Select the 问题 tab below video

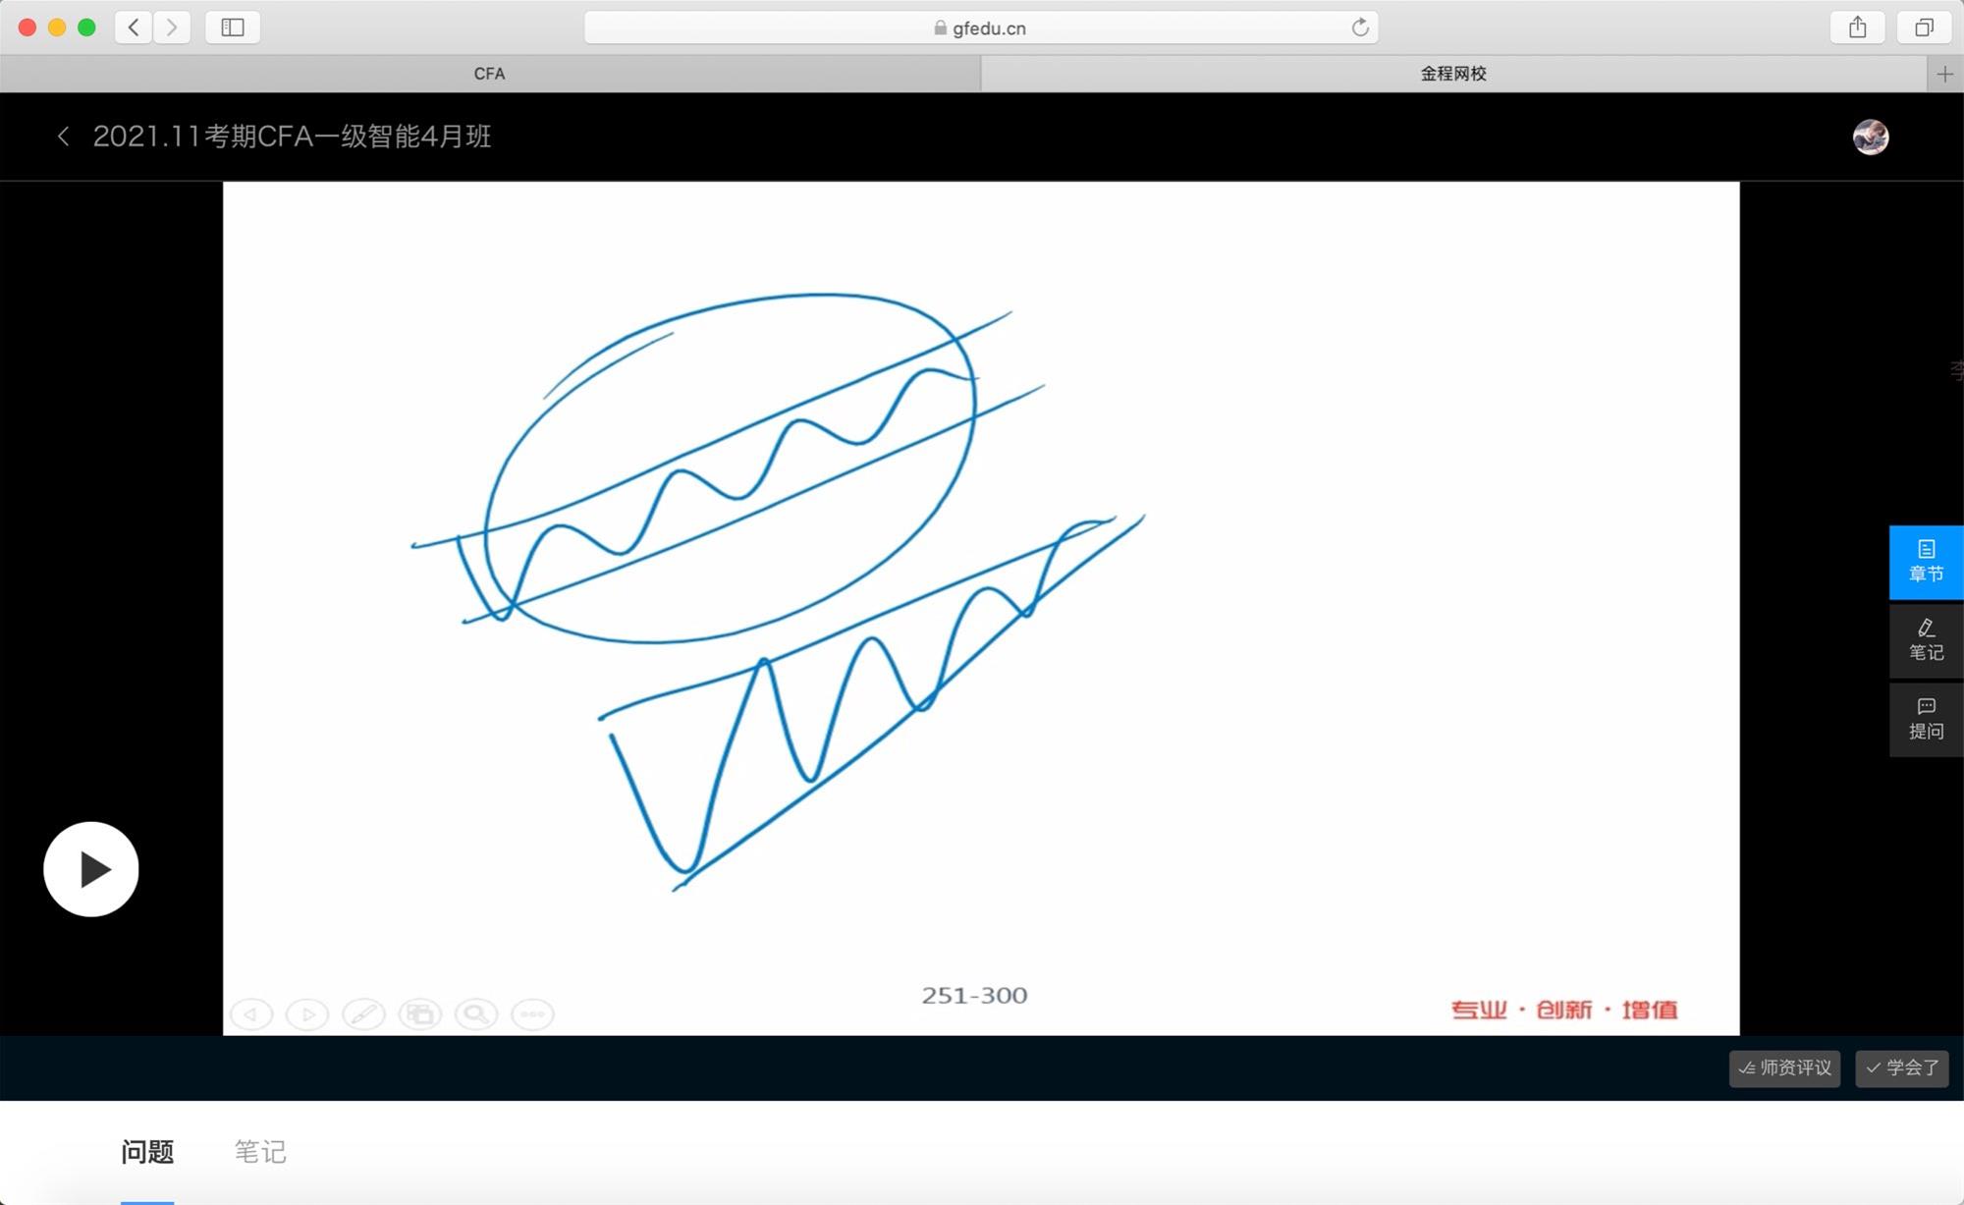point(147,1151)
